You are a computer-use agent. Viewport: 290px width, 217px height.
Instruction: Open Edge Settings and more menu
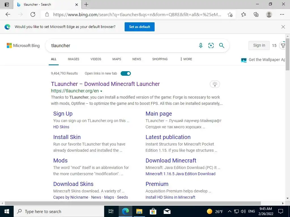(282, 14)
